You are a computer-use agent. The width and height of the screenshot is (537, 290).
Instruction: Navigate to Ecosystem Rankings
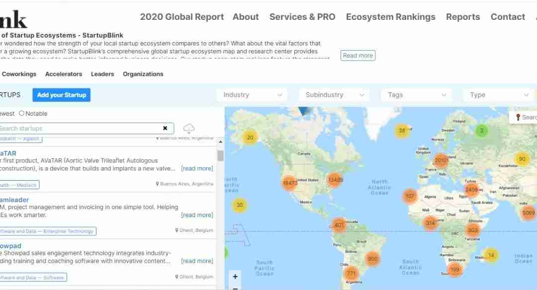391,17
